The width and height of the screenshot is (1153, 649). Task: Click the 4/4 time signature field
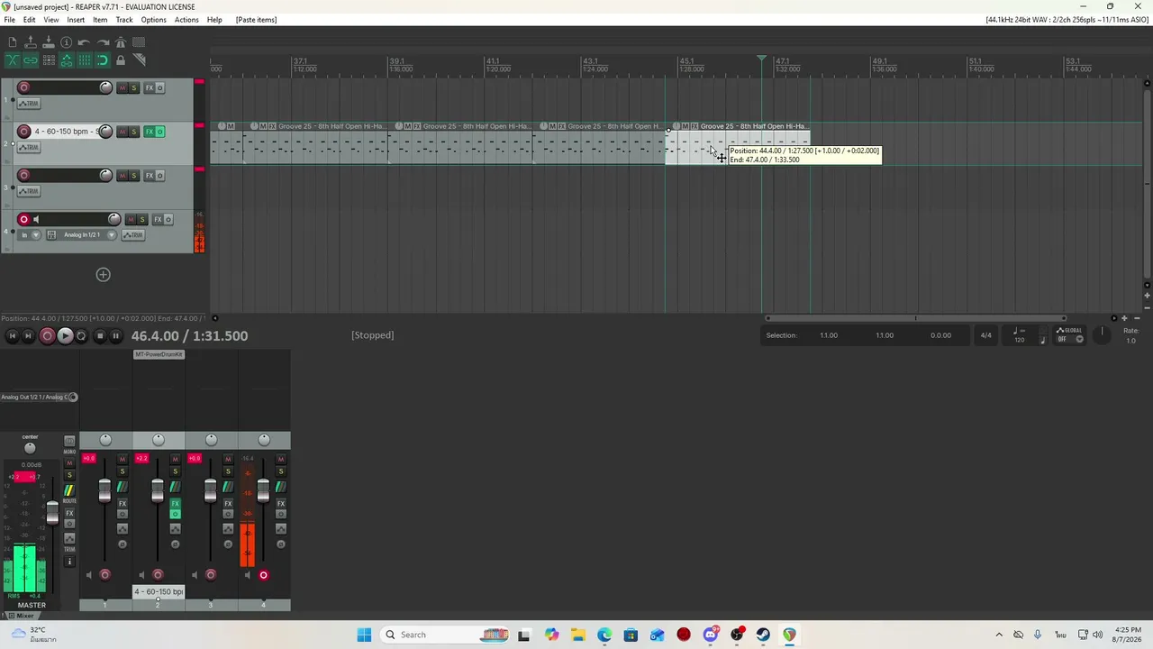pyautogui.click(x=985, y=335)
